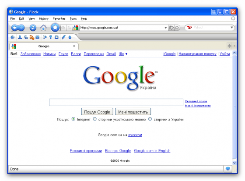Open a new tab with plus button

(x=229, y=46)
